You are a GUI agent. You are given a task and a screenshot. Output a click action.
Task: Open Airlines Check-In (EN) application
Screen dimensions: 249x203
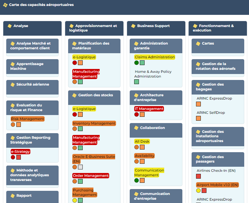(x=216, y=171)
